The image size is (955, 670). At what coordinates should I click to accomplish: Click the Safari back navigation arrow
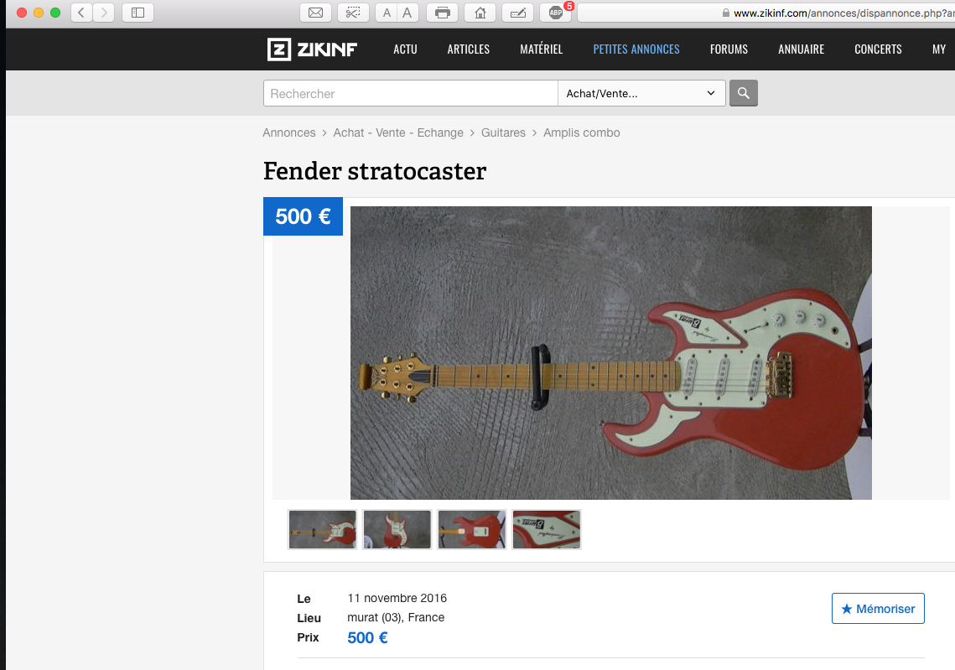[x=81, y=13]
